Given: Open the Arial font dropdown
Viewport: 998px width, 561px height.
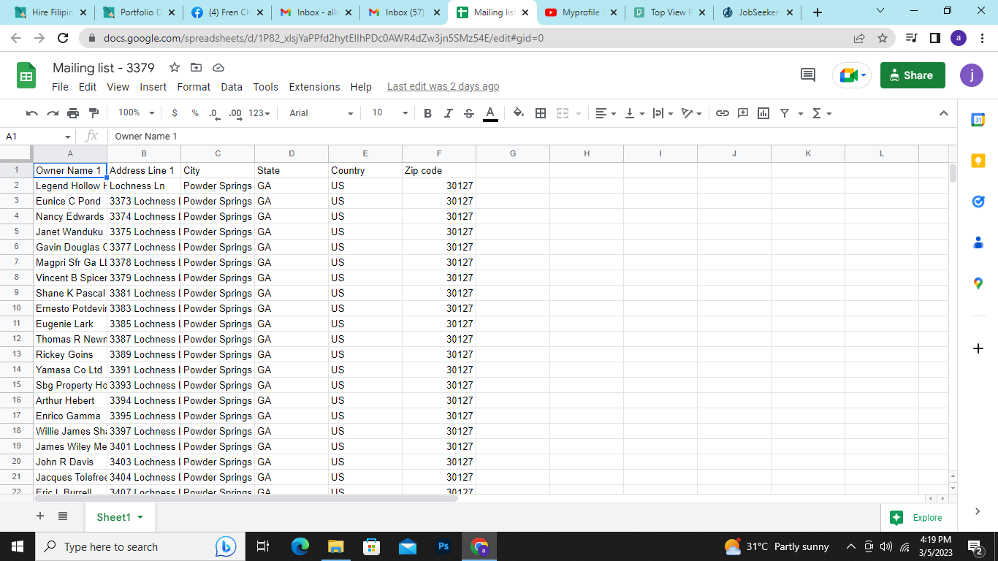Looking at the screenshot, I should tap(321, 113).
